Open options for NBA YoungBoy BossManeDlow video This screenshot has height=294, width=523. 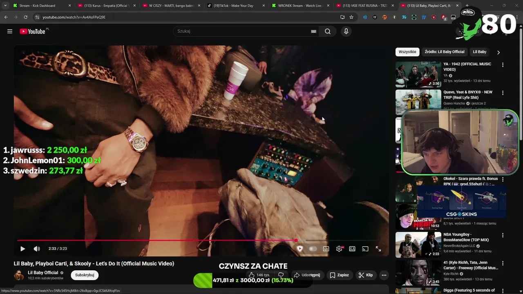(x=503, y=235)
